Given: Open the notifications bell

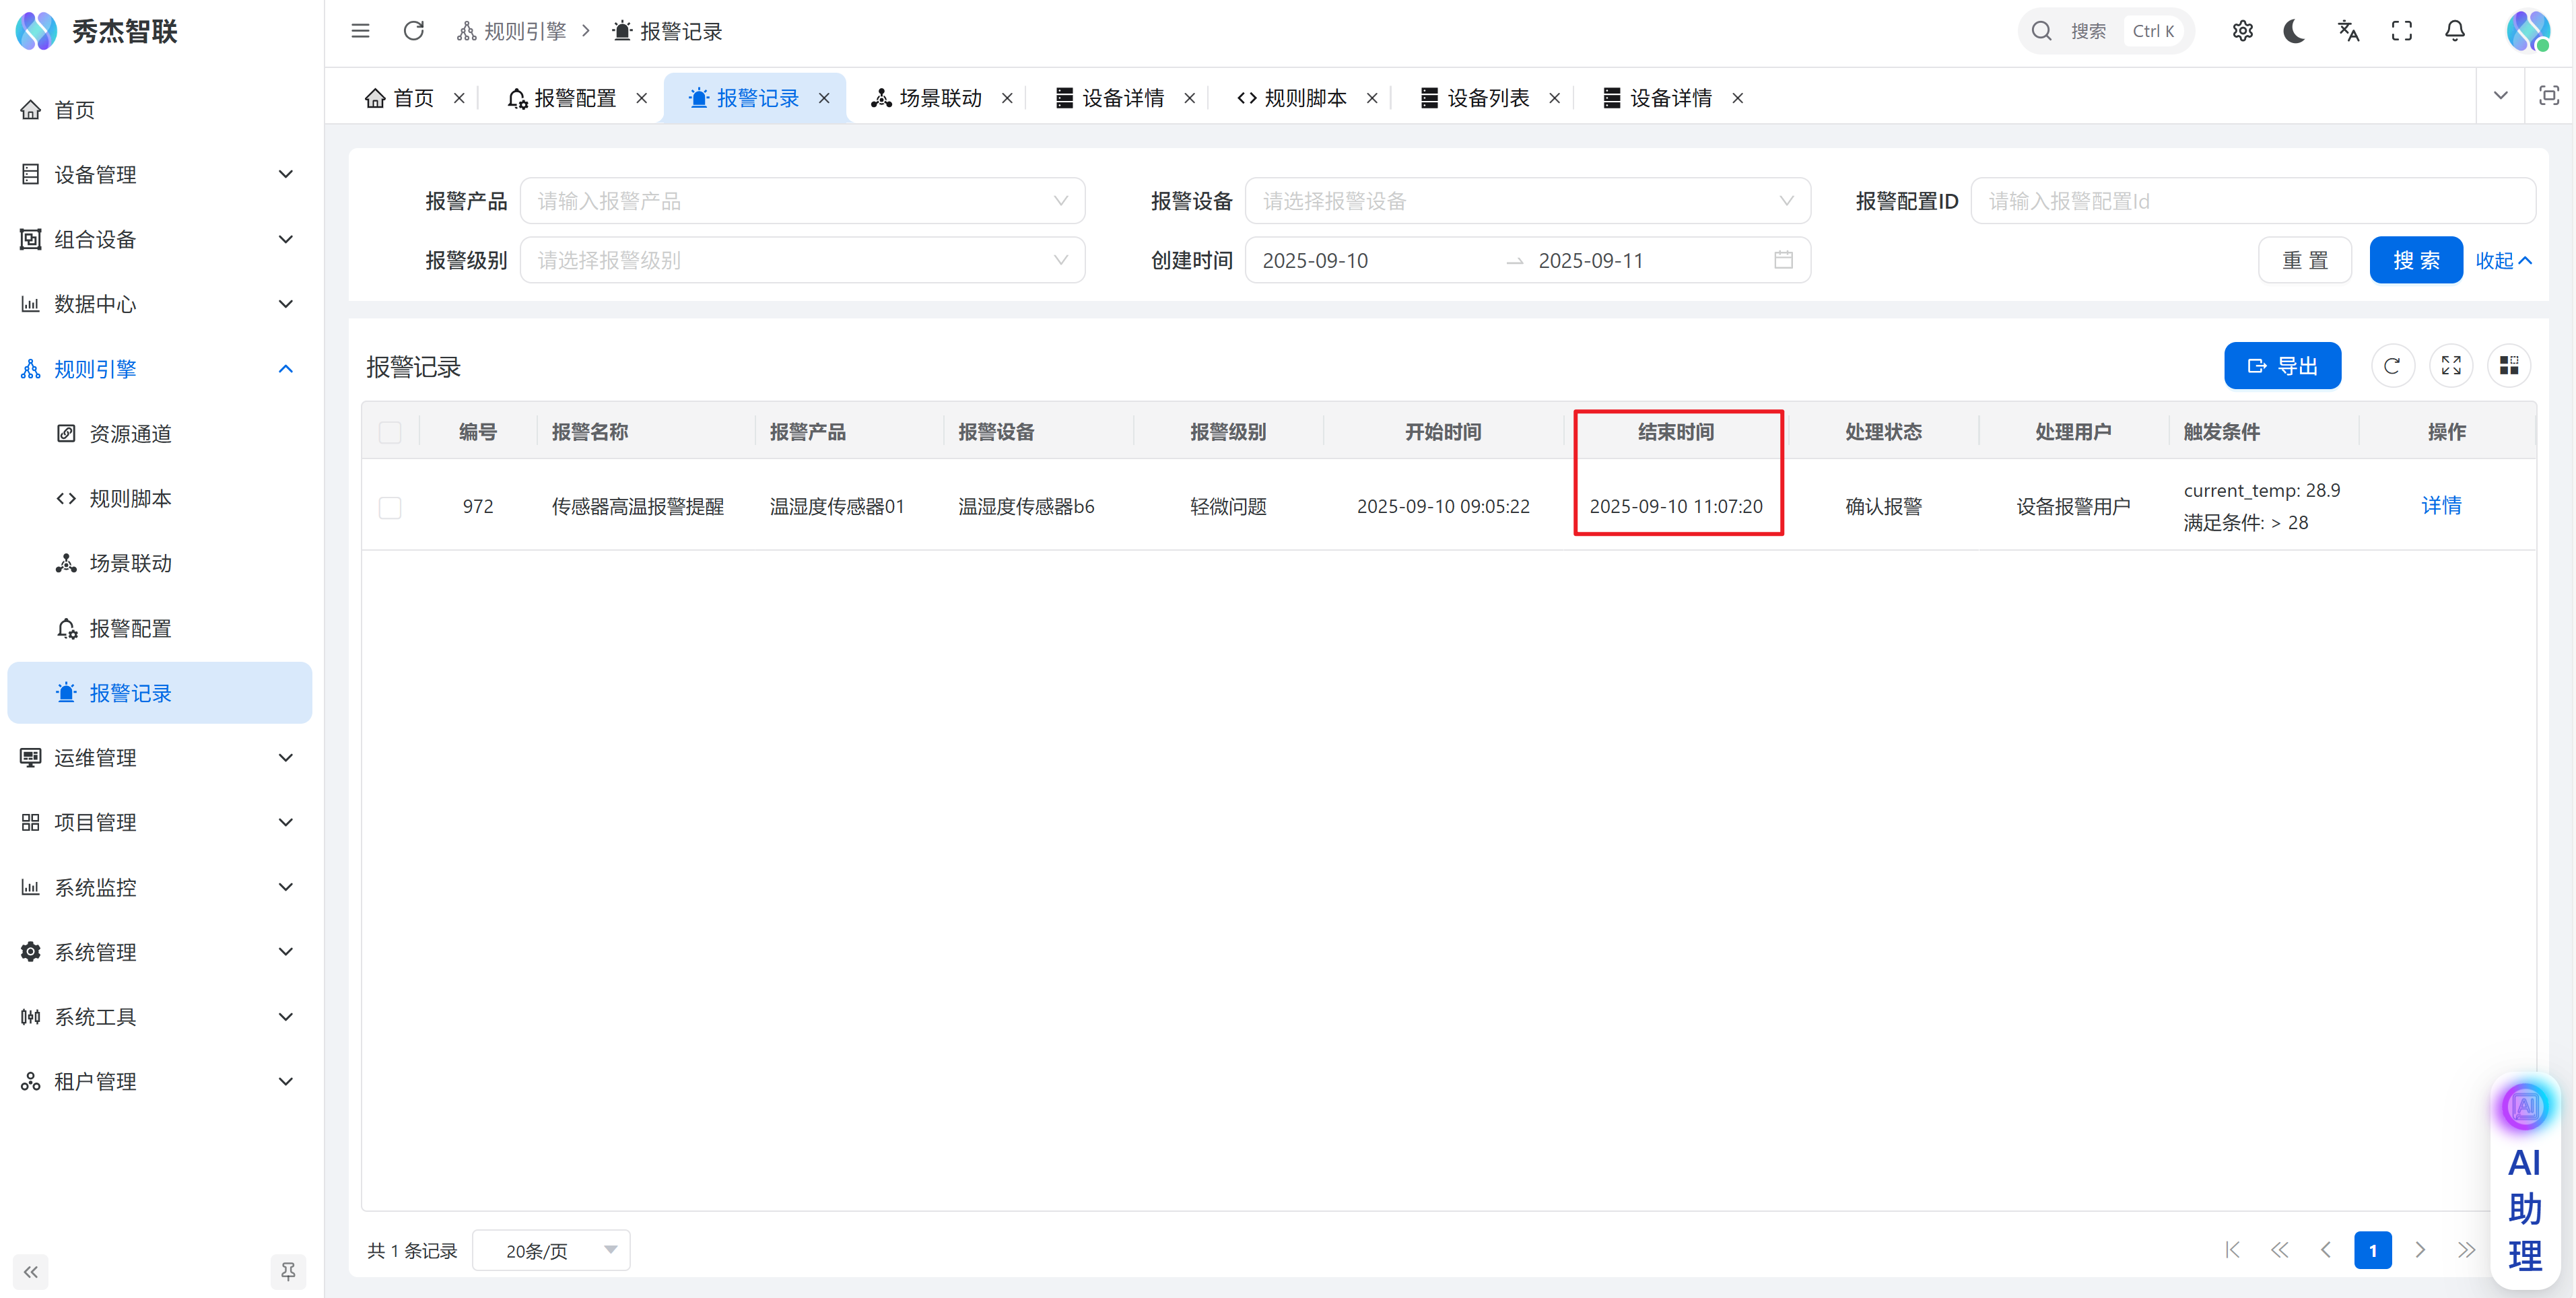Looking at the screenshot, I should pos(2454,31).
